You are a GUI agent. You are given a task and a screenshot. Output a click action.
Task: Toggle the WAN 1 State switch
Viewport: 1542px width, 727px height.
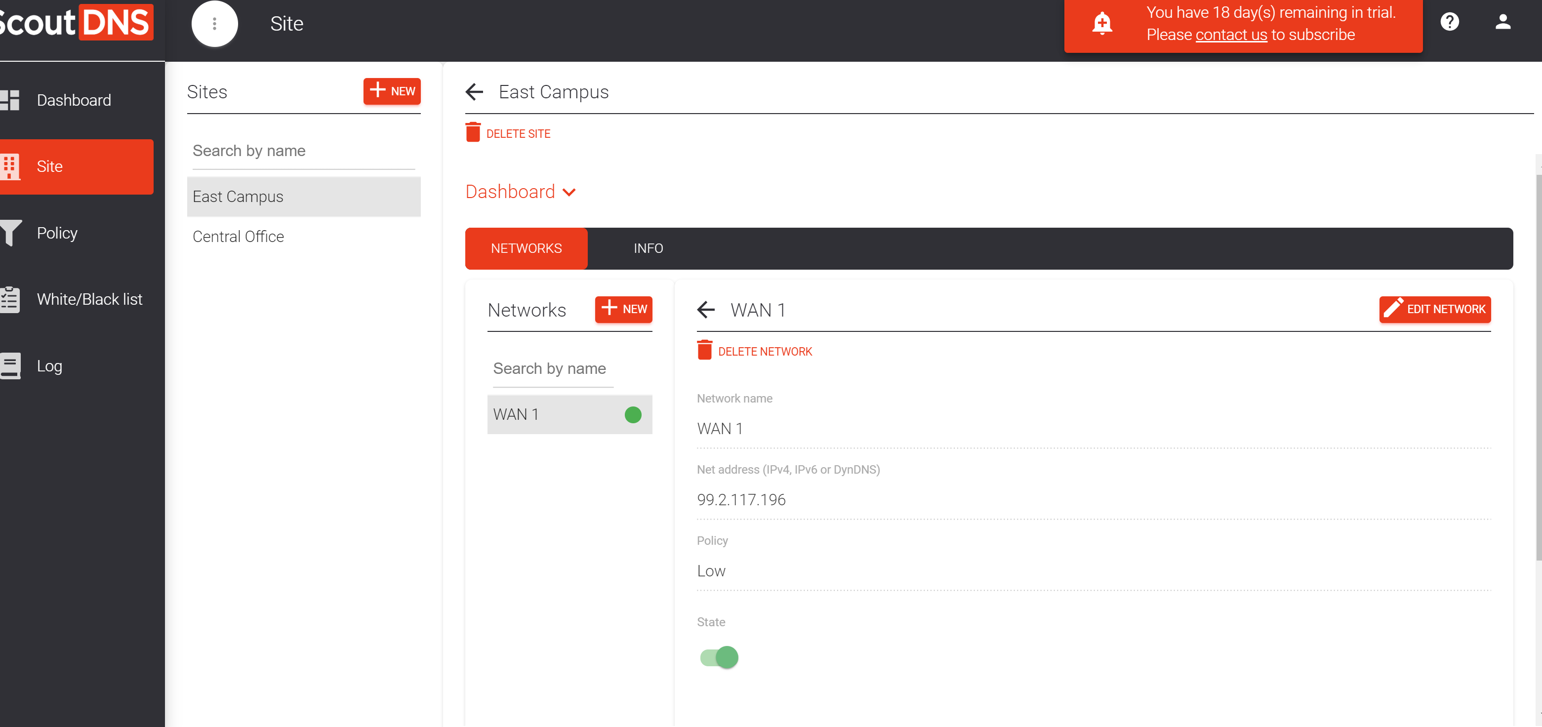(x=719, y=657)
